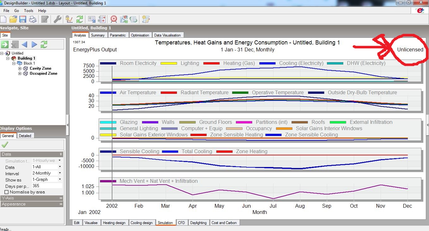
Task: Switch to the Parametric tab
Action: 118,35
